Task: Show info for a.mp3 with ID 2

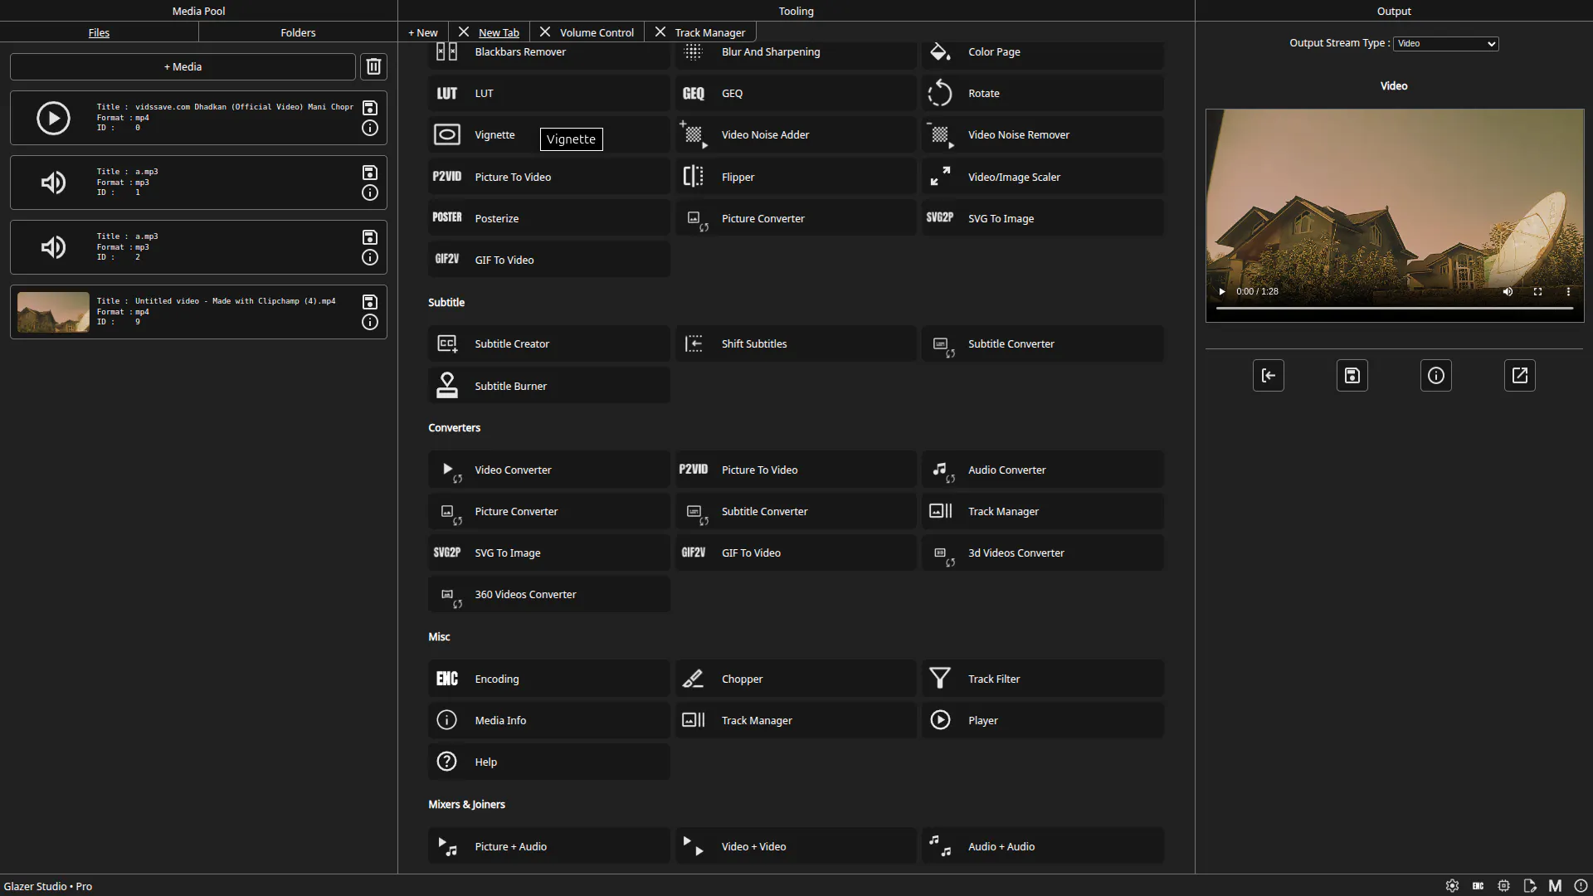Action: point(370,257)
